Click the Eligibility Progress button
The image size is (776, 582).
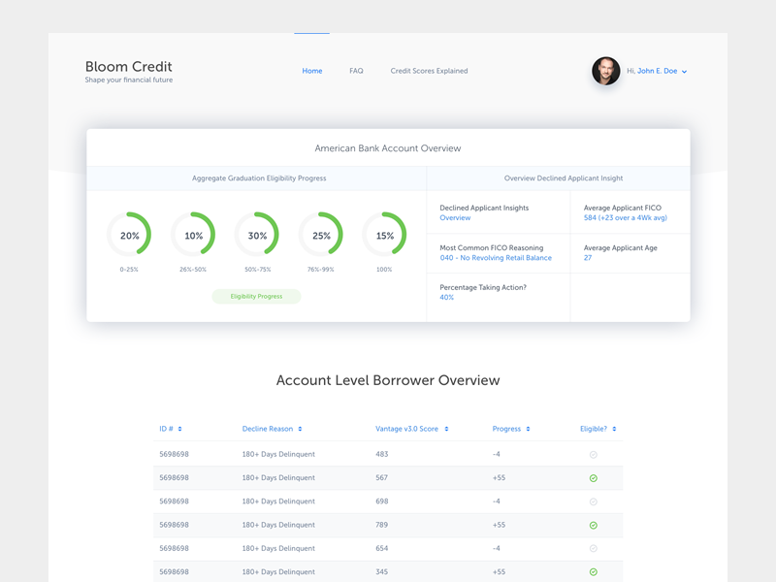[256, 296]
